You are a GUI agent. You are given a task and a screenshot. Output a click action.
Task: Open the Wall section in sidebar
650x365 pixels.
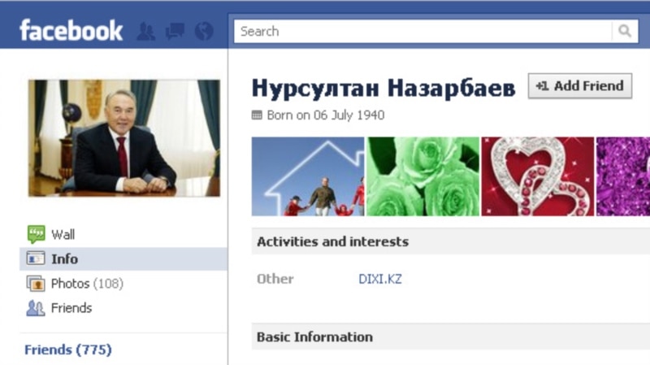click(x=63, y=235)
